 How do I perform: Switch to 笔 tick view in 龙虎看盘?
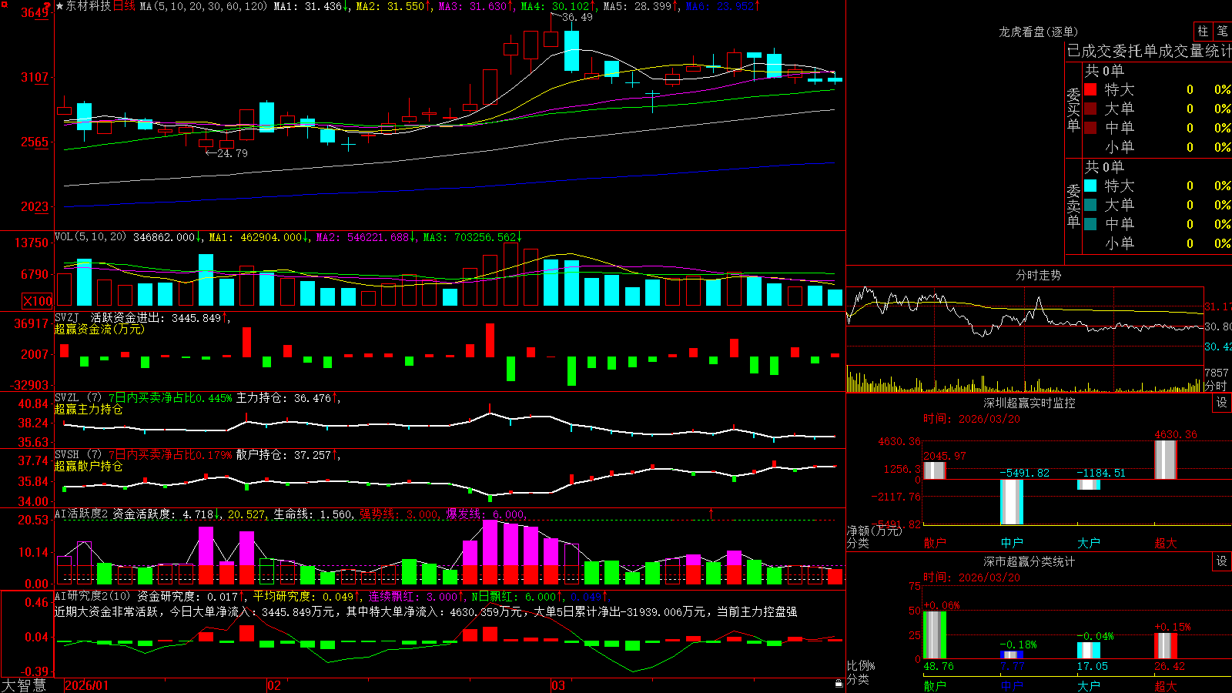tap(1222, 31)
